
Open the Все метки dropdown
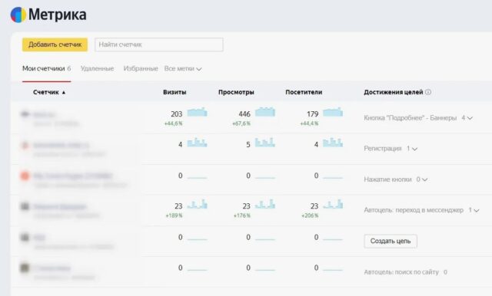[x=183, y=68]
